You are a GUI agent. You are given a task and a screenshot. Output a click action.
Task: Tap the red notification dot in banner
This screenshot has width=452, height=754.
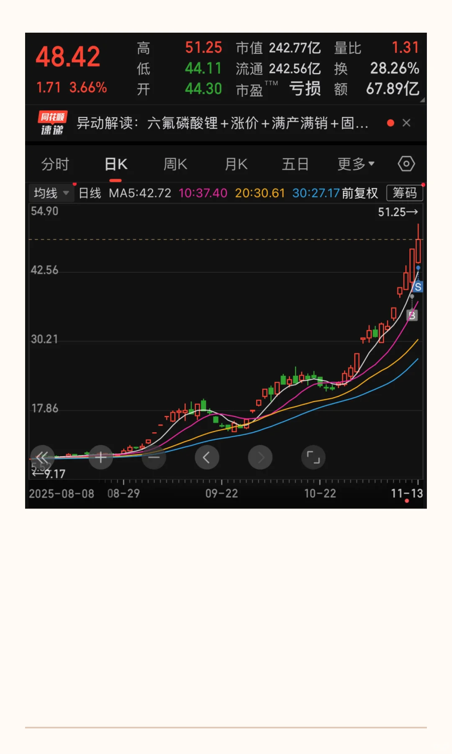(390, 123)
